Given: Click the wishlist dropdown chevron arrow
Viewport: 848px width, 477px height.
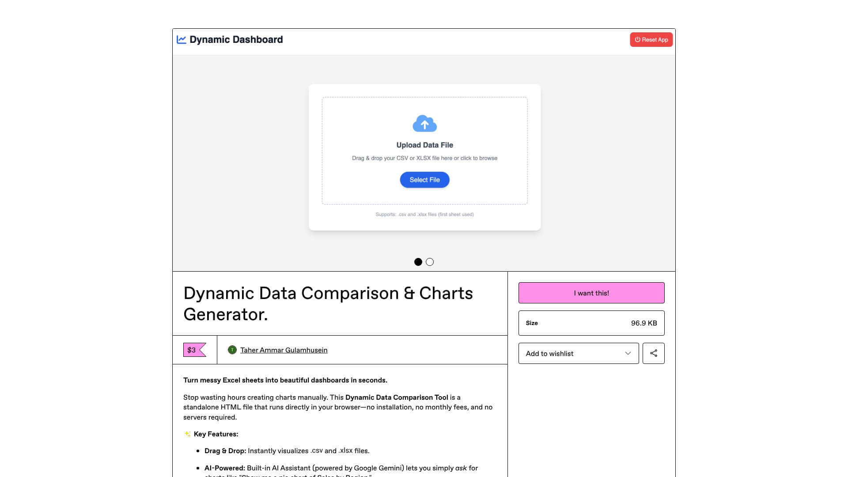Looking at the screenshot, I should tap(628, 353).
